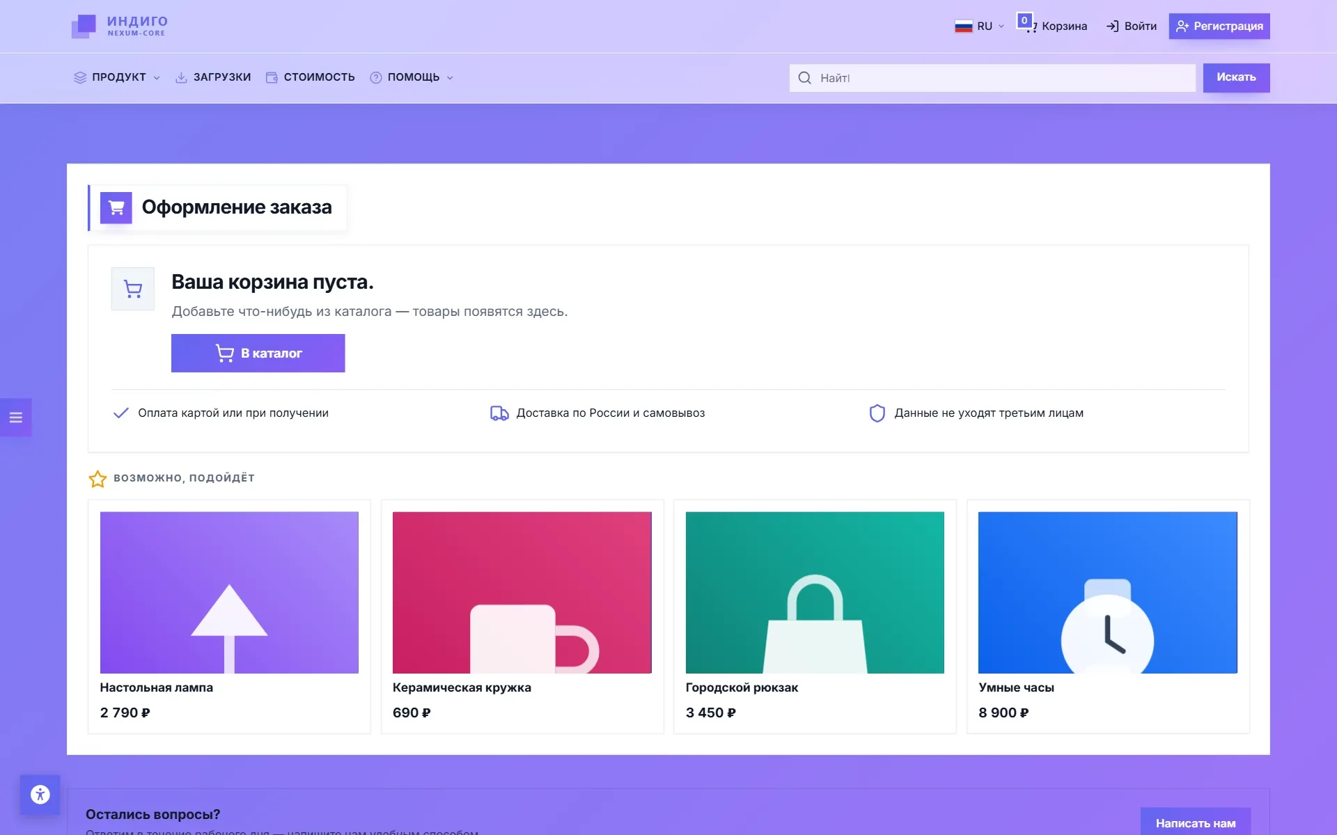Click the wallet icon beside Стоимость

tap(272, 77)
